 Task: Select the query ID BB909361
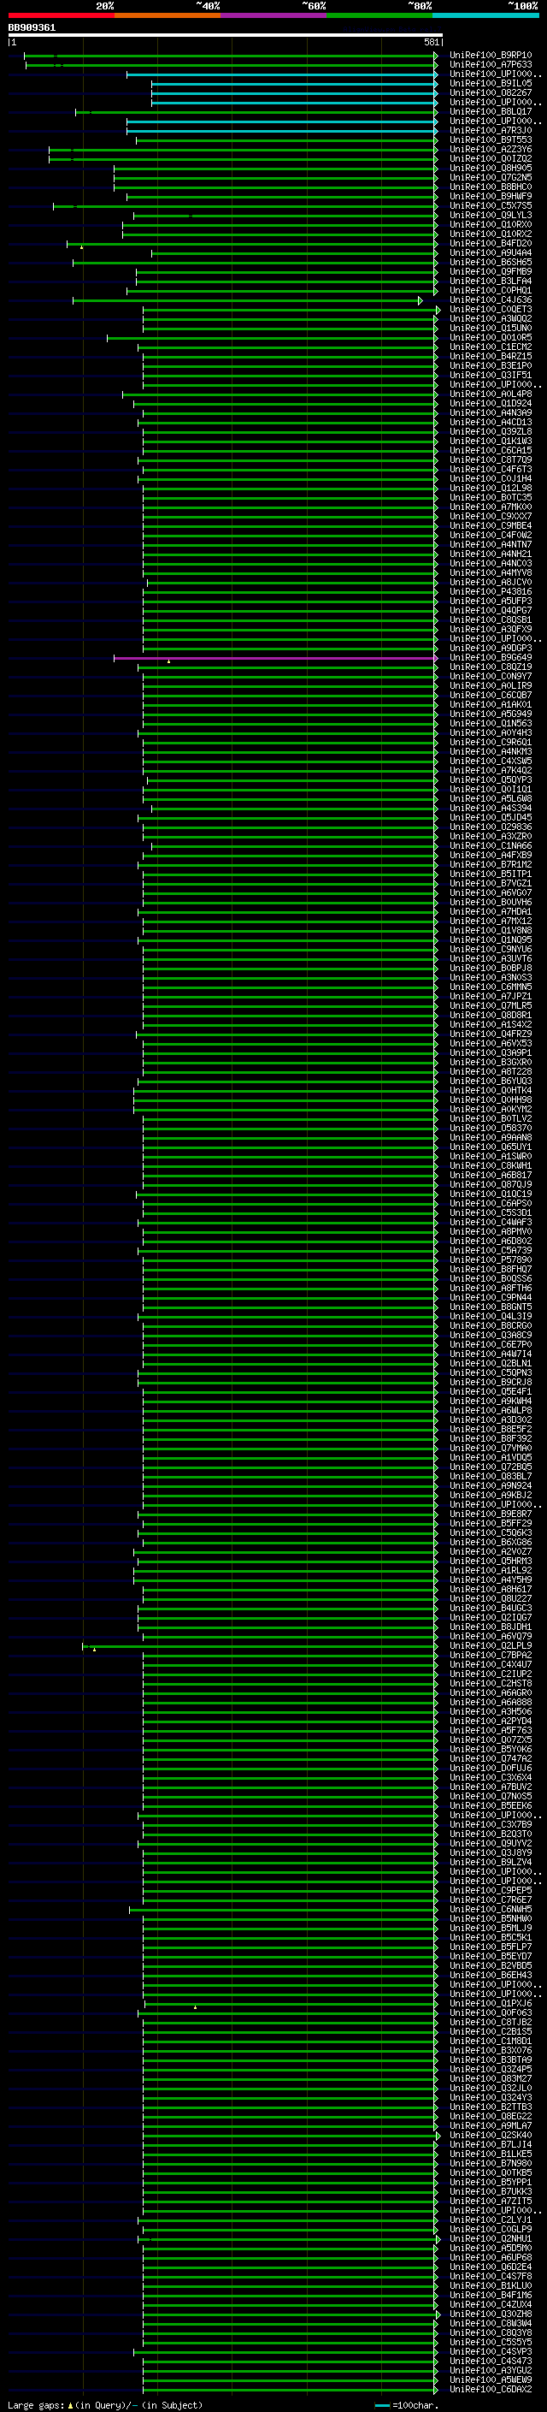pos(32,27)
